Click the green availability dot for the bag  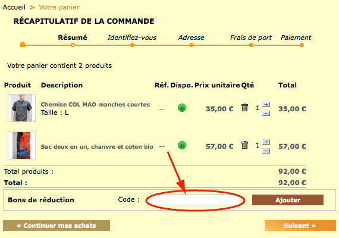point(182,145)
